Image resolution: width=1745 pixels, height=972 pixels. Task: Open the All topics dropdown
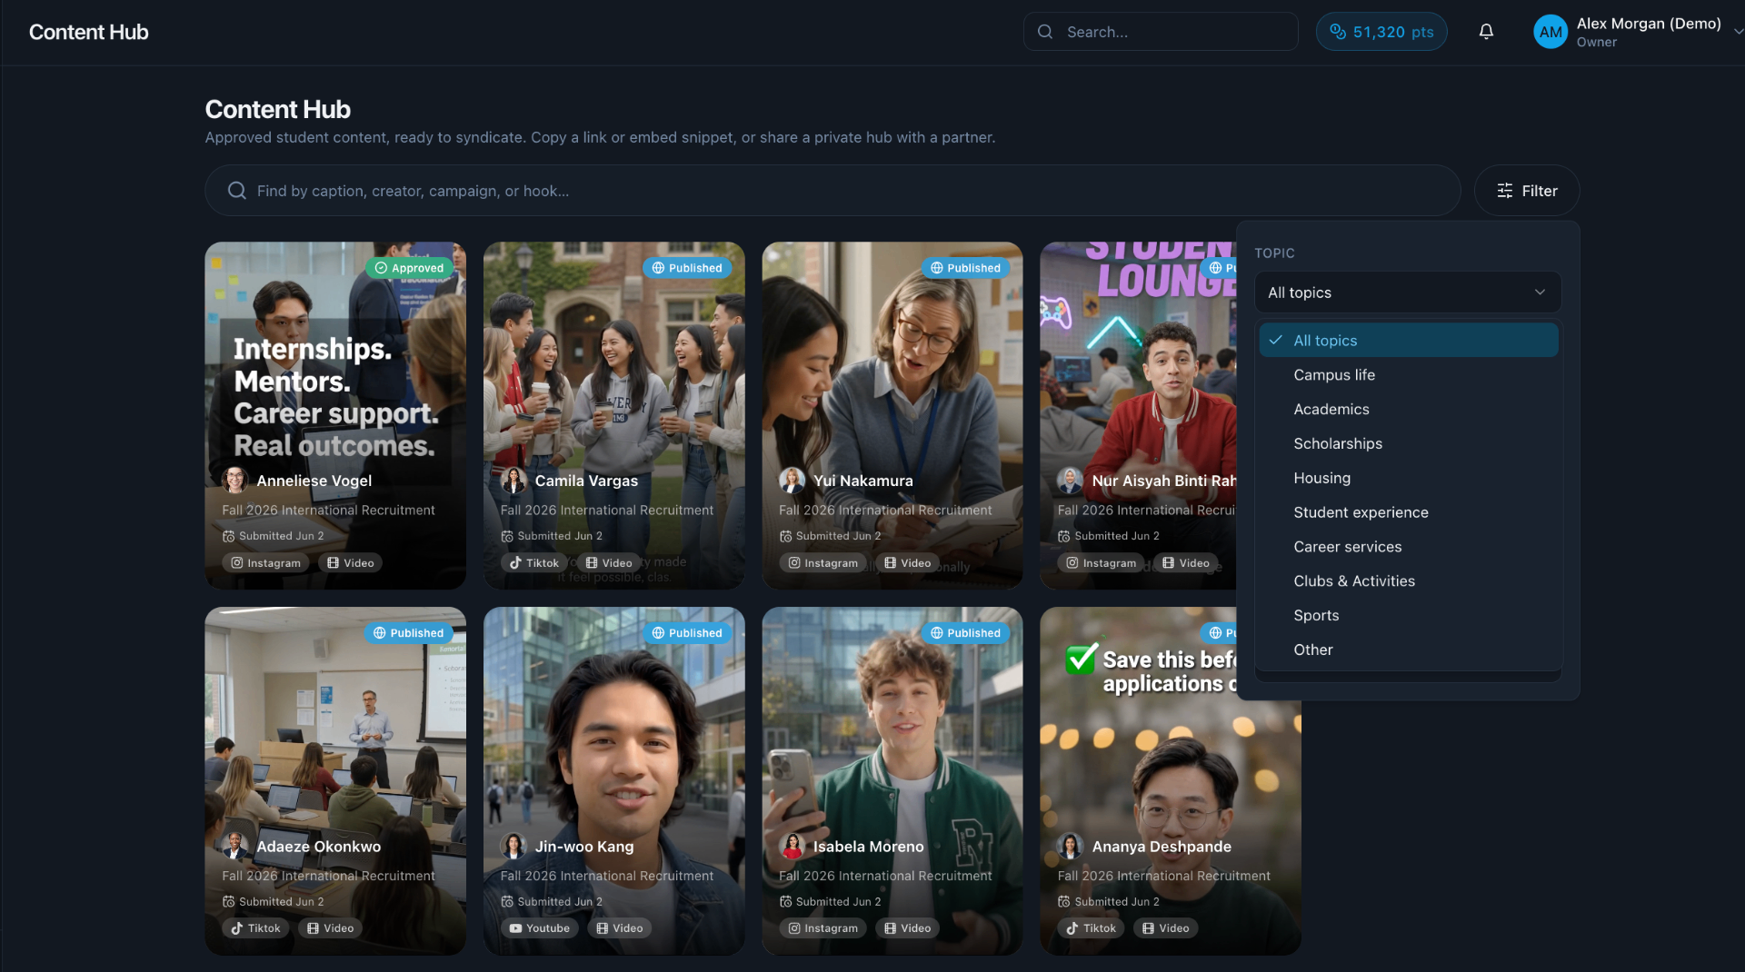[x=1408, y=293]
